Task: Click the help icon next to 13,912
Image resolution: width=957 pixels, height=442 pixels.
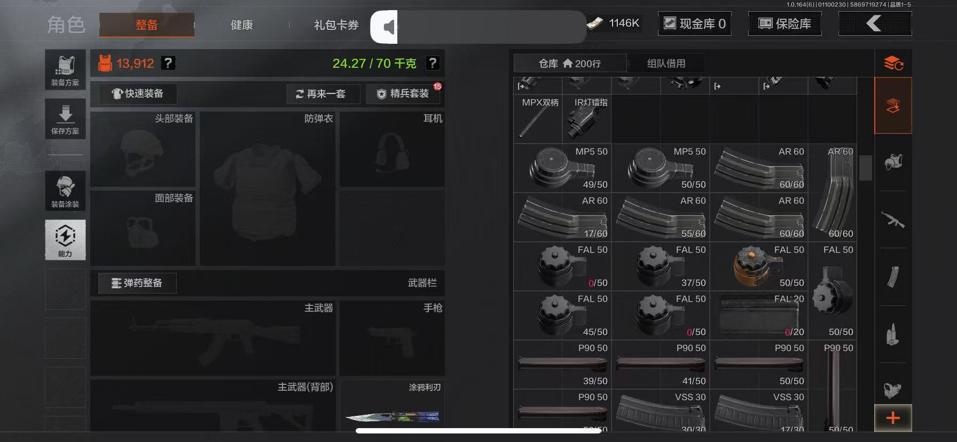Action: pos(168,63)
